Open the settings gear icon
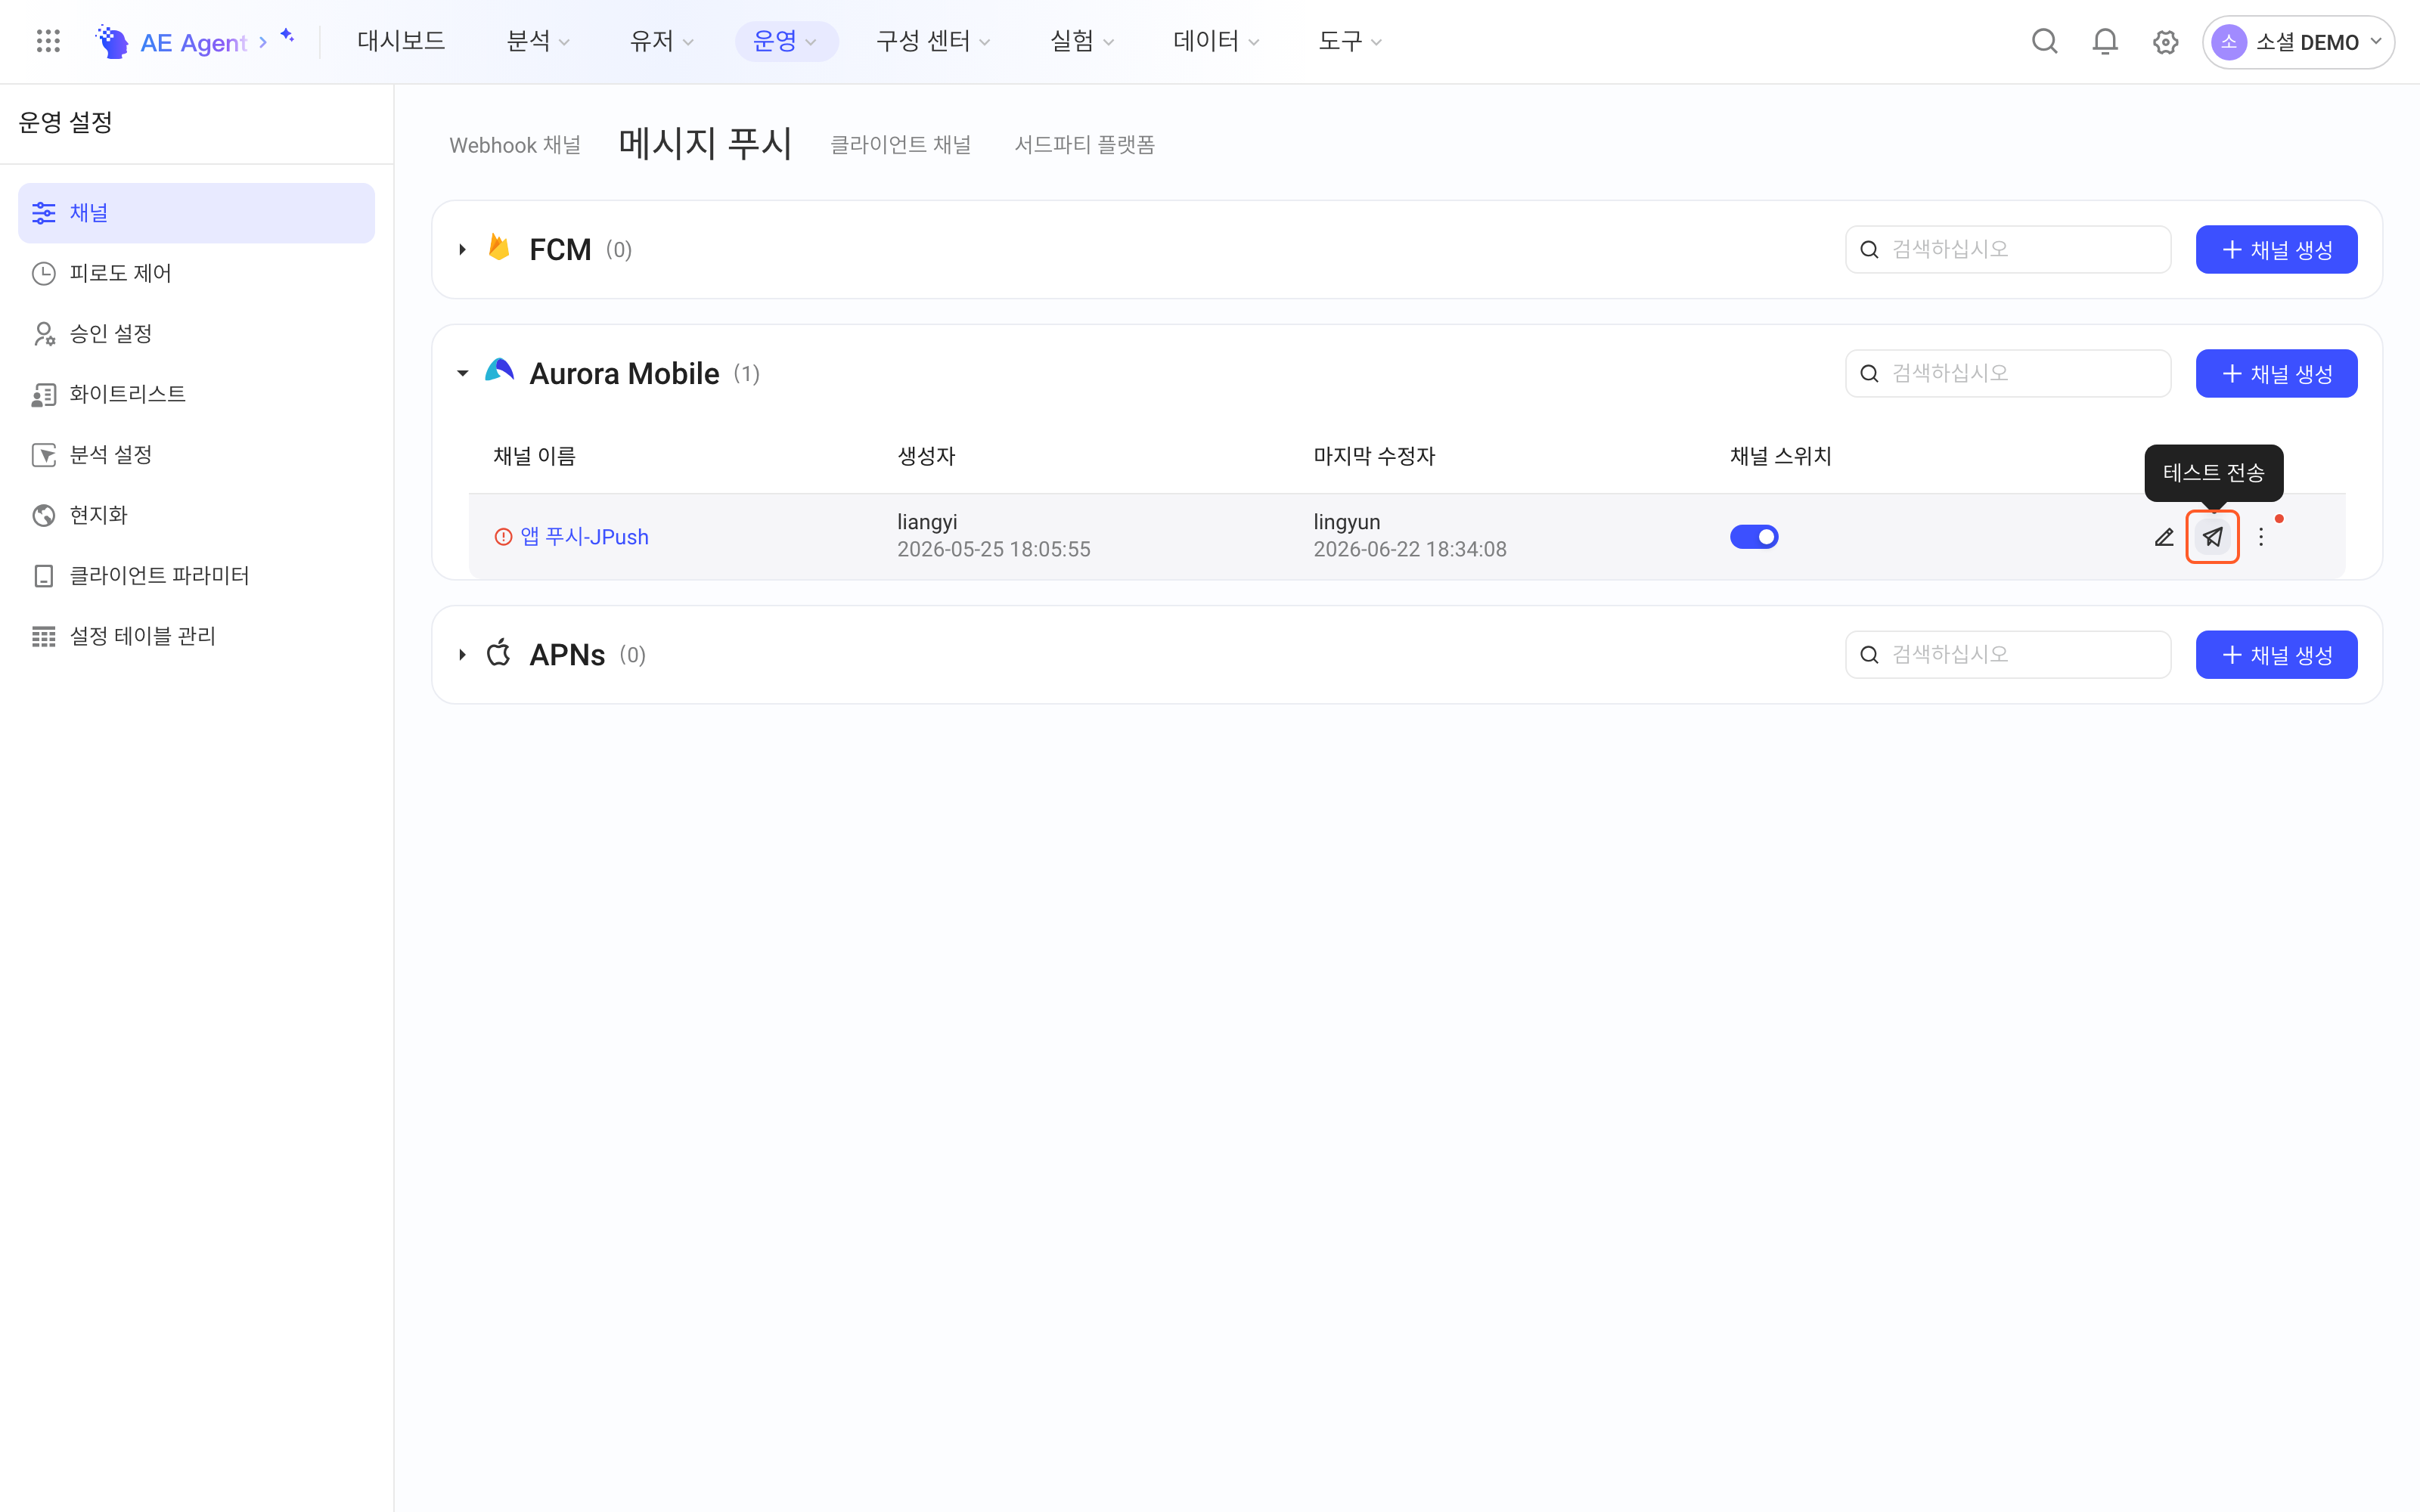Image resolution: width=2420 pixels, height=1512 pixels. click(2165, 42)
